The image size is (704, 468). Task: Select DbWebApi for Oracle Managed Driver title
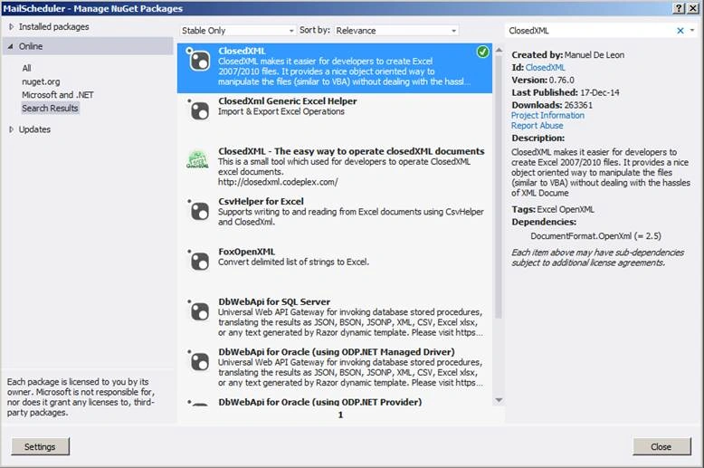(x=337, y=352)
